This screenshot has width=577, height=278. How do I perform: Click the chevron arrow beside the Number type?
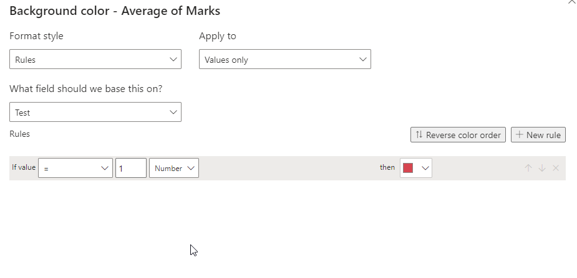pos(191,168)
